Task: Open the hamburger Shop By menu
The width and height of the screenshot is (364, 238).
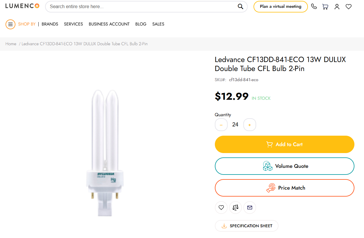Action: pos(10,24)
